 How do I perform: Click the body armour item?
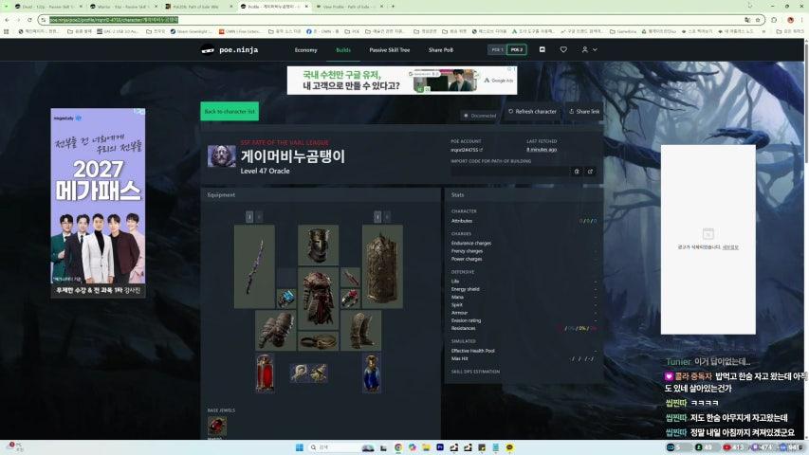[319, 299]
